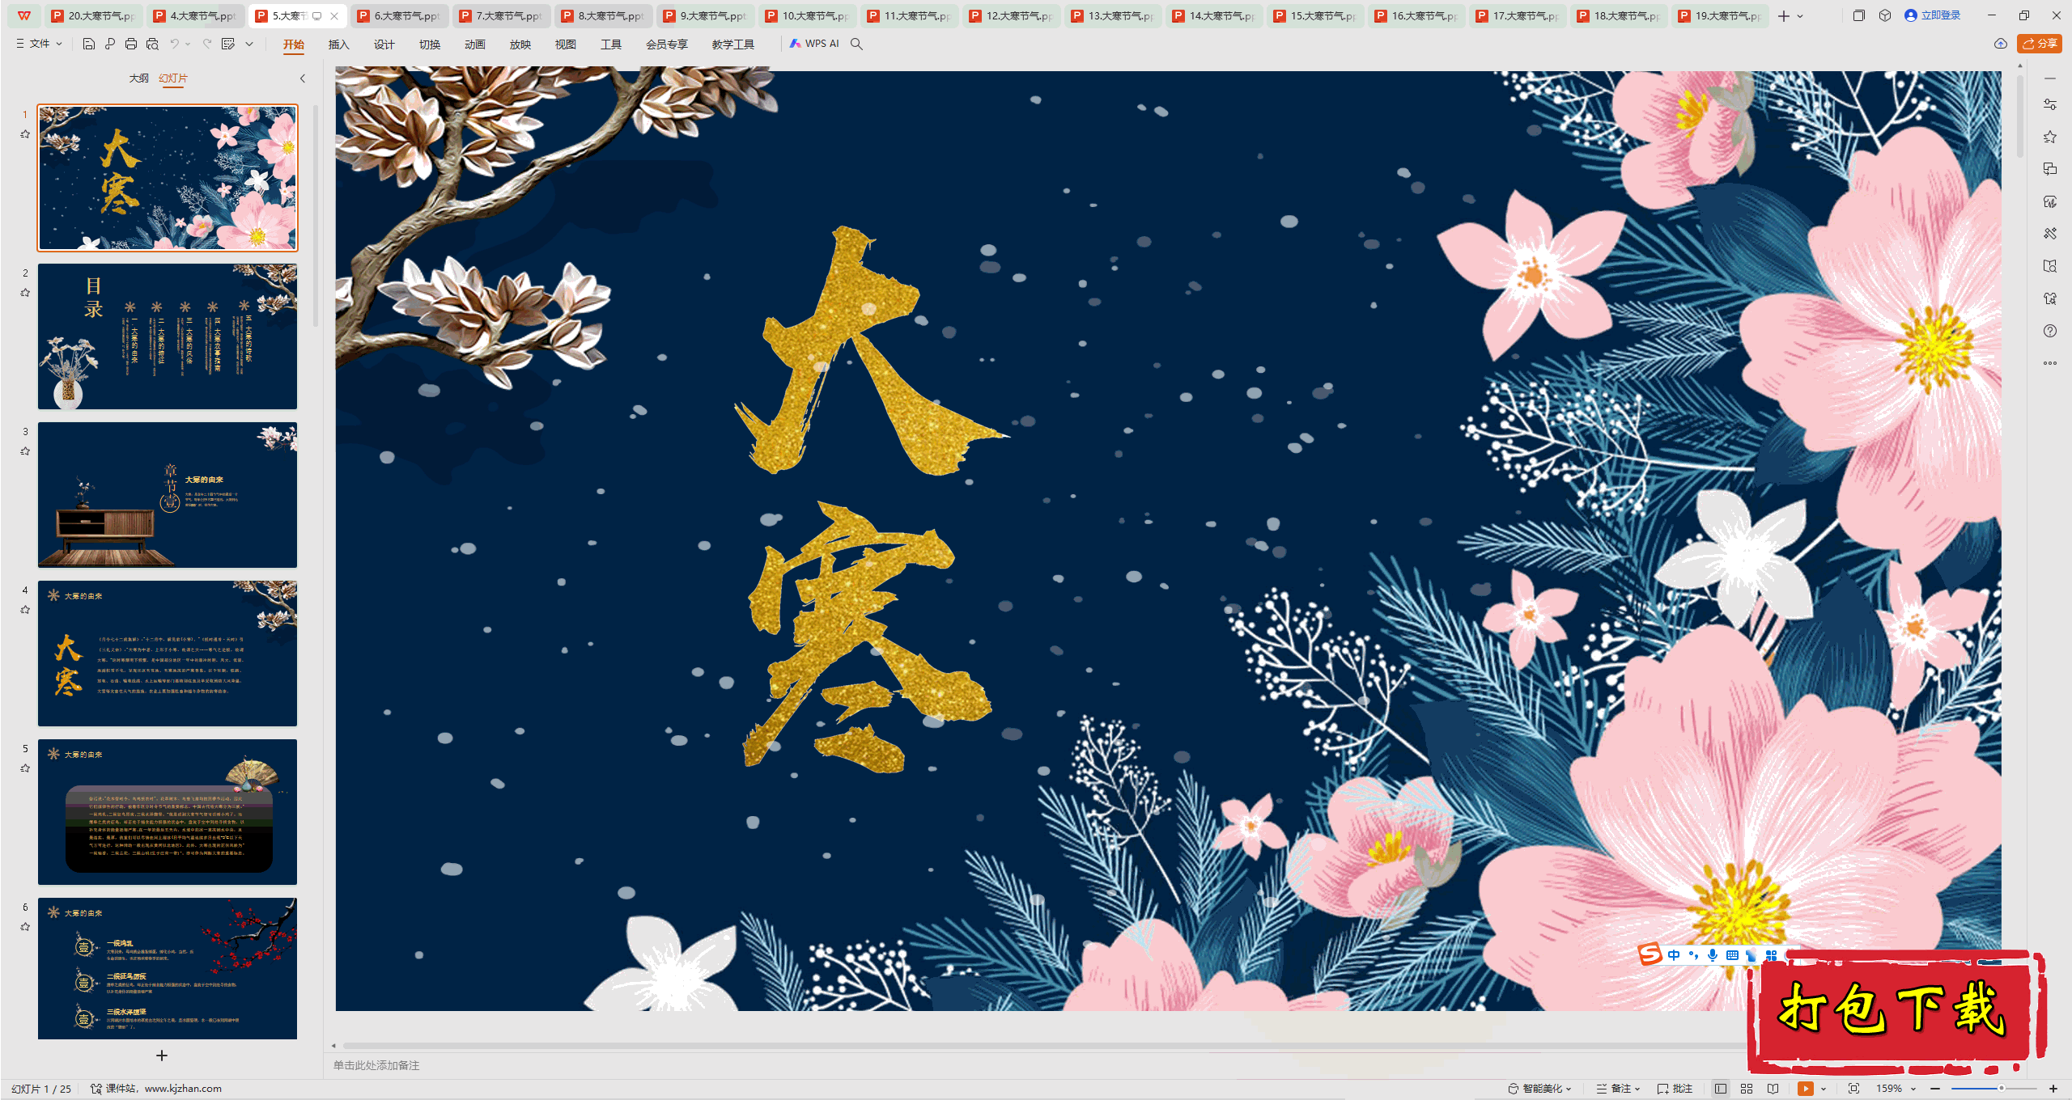Toggle star on slide 5

pos(25,768)
